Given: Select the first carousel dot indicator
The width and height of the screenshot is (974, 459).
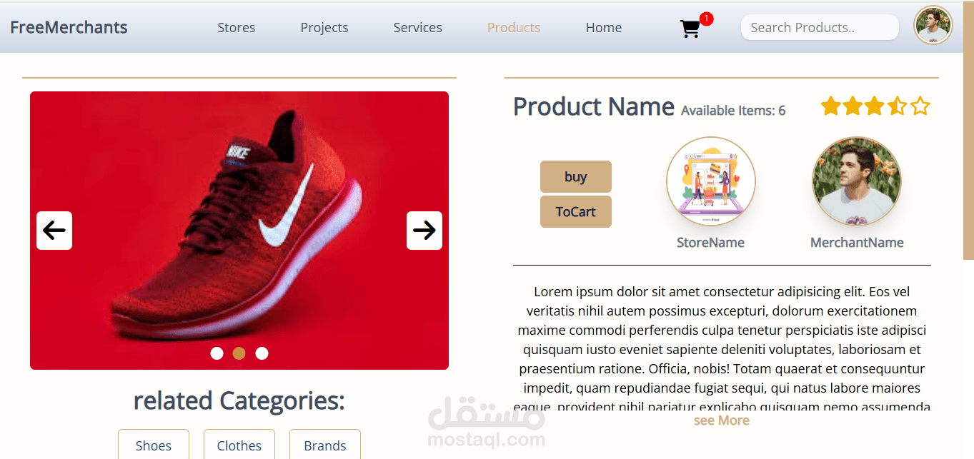Looking at the screenshot, I should click(217, 353).
